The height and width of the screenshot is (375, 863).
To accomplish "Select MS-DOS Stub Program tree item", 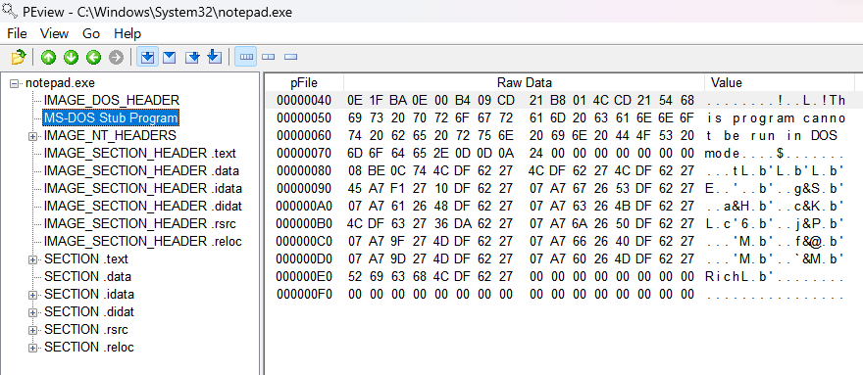I will pos(111,117).
